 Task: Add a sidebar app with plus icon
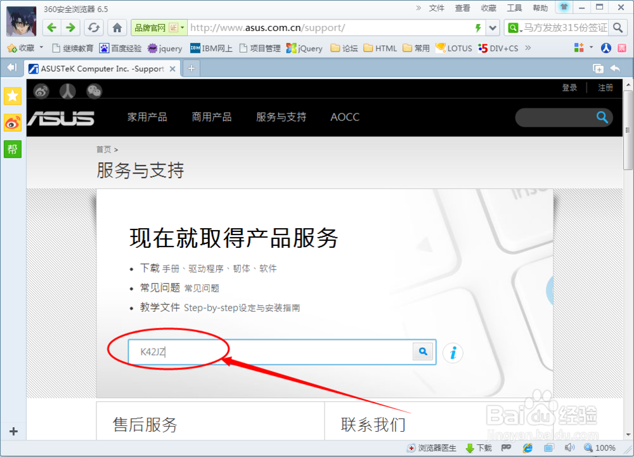pos(13,432)
